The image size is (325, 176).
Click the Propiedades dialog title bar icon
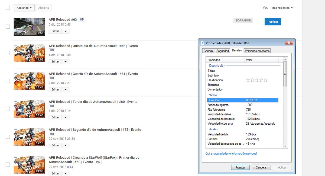pyautogui.click(x=202, y=43)
